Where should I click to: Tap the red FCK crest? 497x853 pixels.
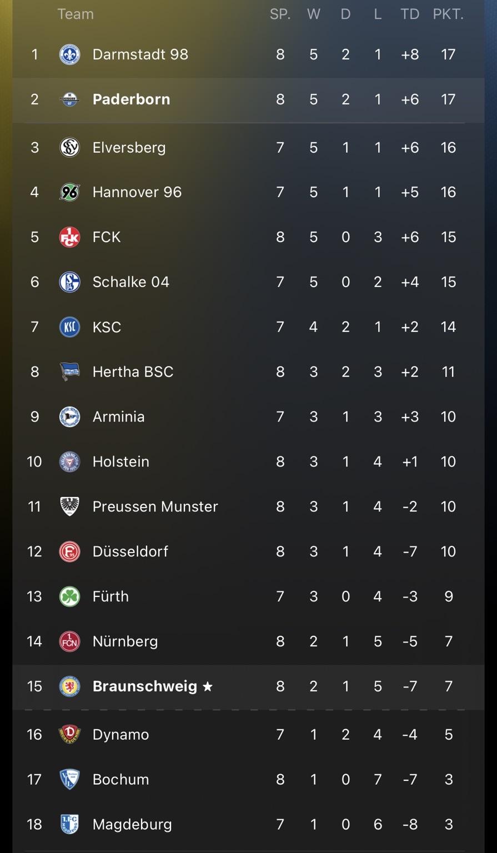pos(69,237)
